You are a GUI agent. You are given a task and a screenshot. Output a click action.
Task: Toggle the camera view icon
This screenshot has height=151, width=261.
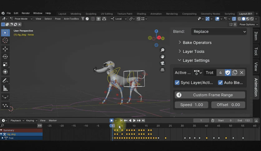pos(162,63)
